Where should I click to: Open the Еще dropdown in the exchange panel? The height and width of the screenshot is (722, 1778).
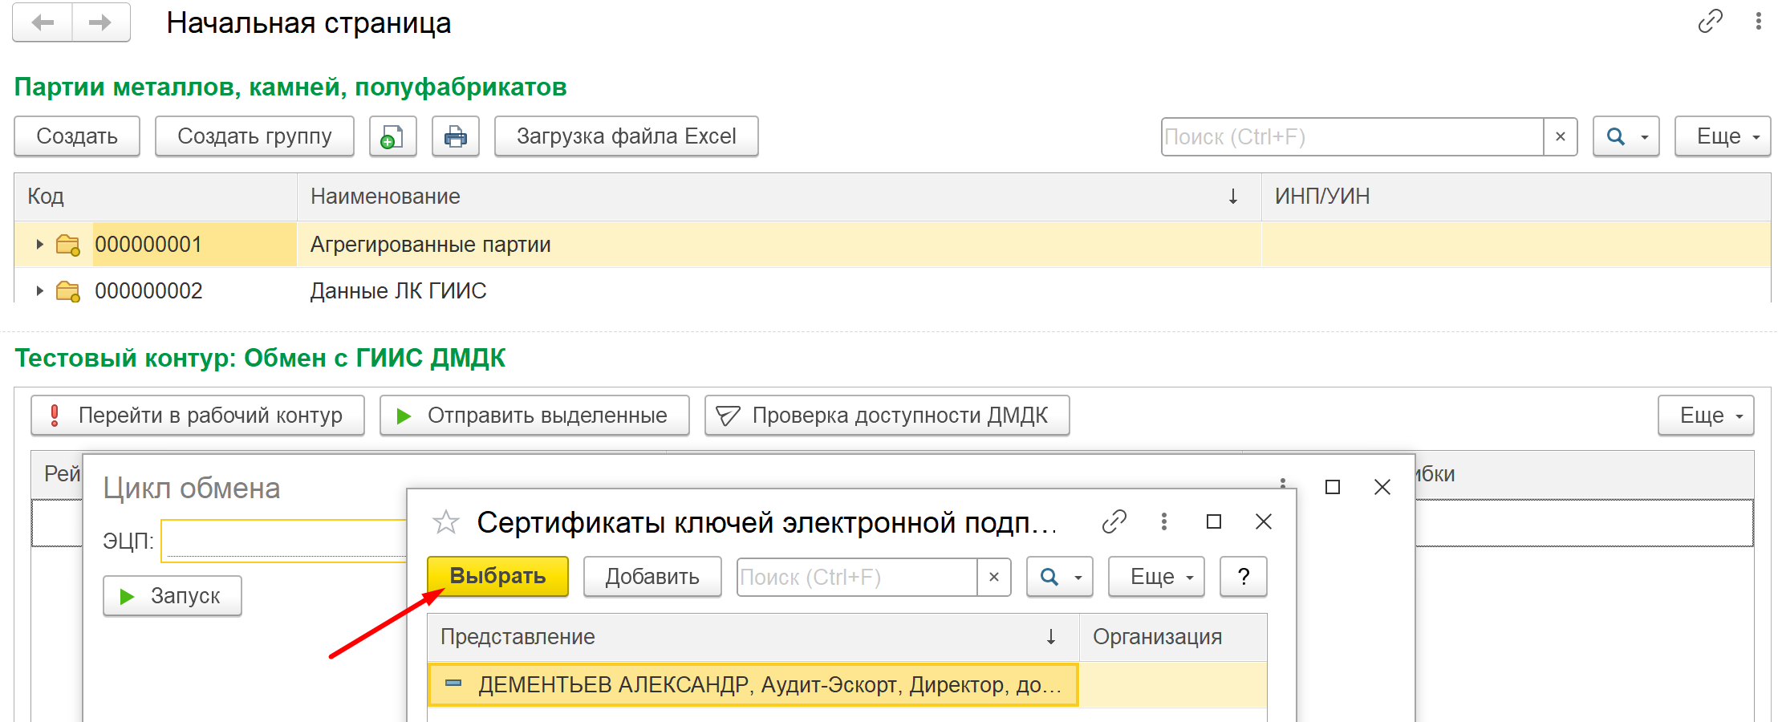tap(1706, 416)
